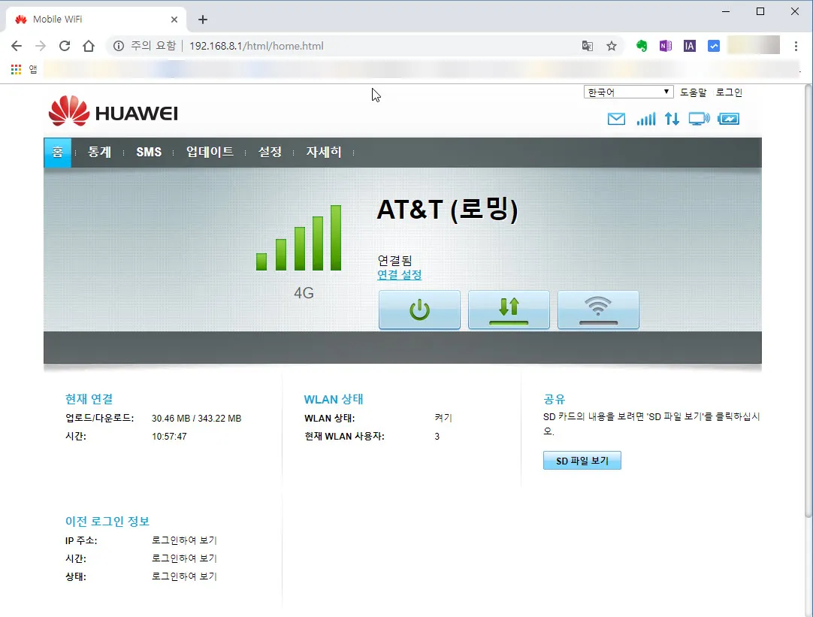Click the Huawei logo
This screenshot has width=813, height=617.
(113, 111)
